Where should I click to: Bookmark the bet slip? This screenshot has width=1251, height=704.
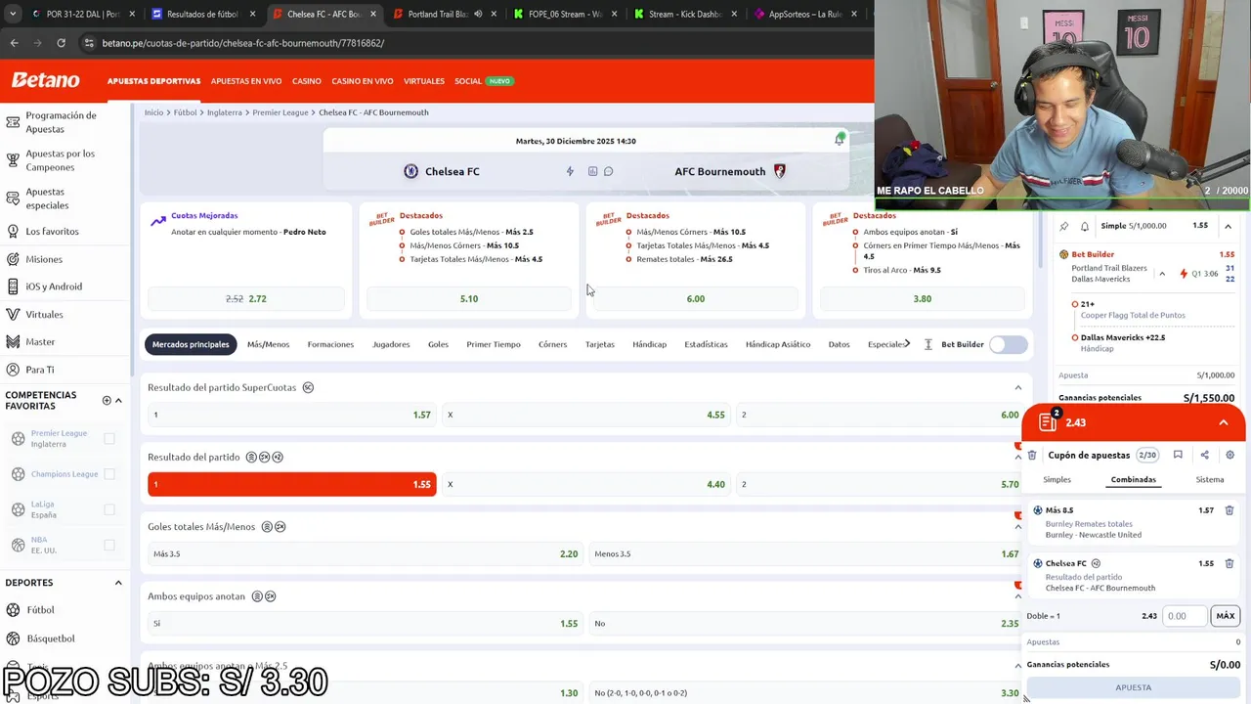point(1178,455)
